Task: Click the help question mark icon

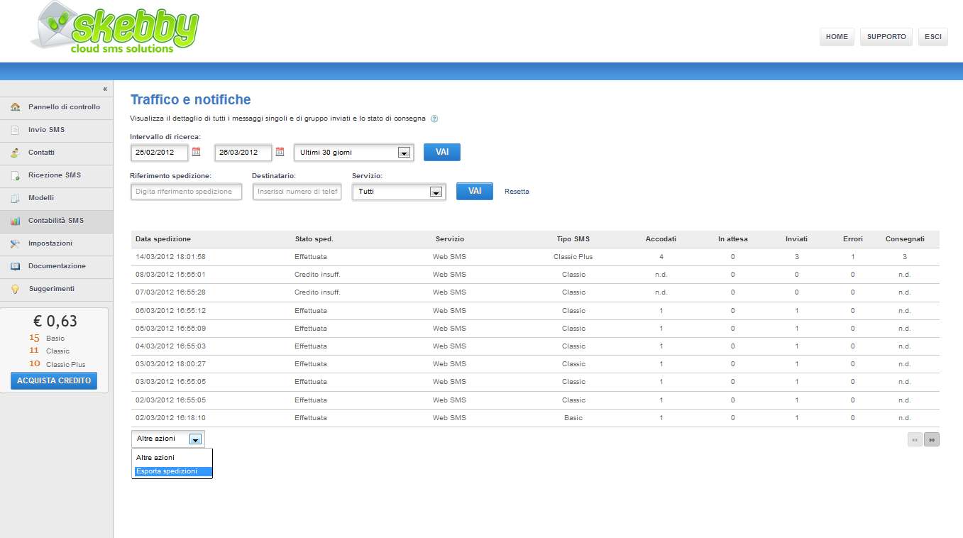Action: coord(434,119)
